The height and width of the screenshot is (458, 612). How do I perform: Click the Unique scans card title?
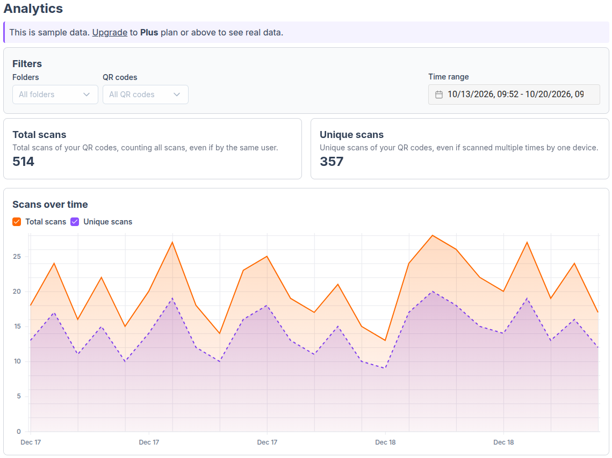point(351,135)
